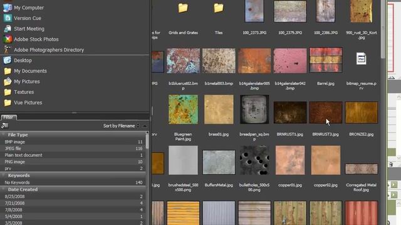Viewport: 401px width, 225px height.
Task: Filter by BMP image type
Action: pos(73,142)
